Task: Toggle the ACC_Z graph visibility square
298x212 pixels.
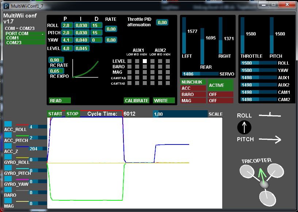Action: pos(8,146)
